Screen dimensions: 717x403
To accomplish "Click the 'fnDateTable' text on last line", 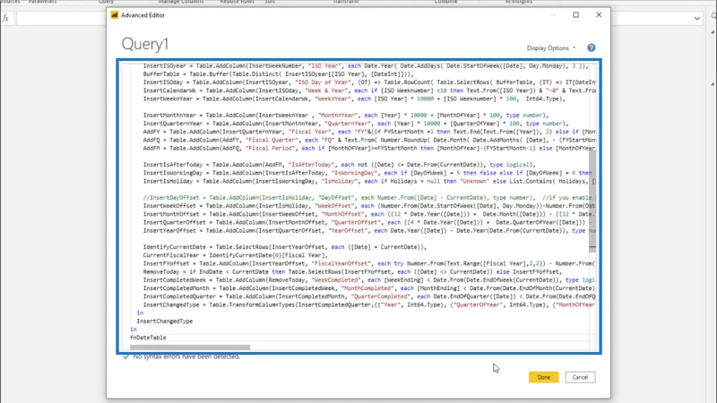I will pos(148,338).
